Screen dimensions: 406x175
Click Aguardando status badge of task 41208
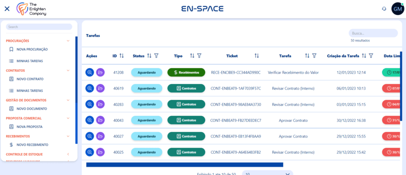[146, 73]
